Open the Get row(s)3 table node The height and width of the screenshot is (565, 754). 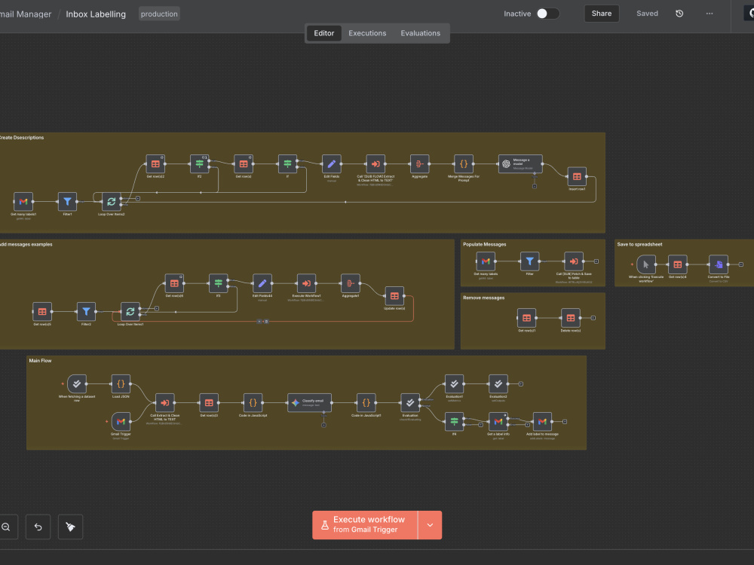click(x=209, y=402)
